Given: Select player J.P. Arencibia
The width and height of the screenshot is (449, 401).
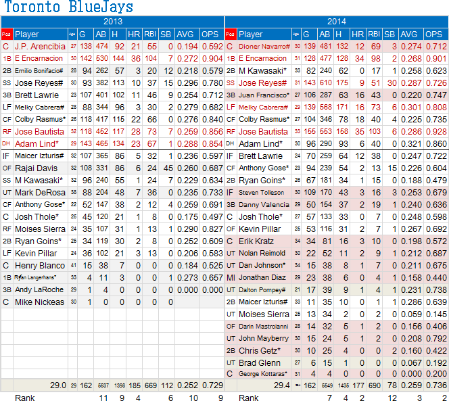Looking at the screenshot, I should coord(40,47).
